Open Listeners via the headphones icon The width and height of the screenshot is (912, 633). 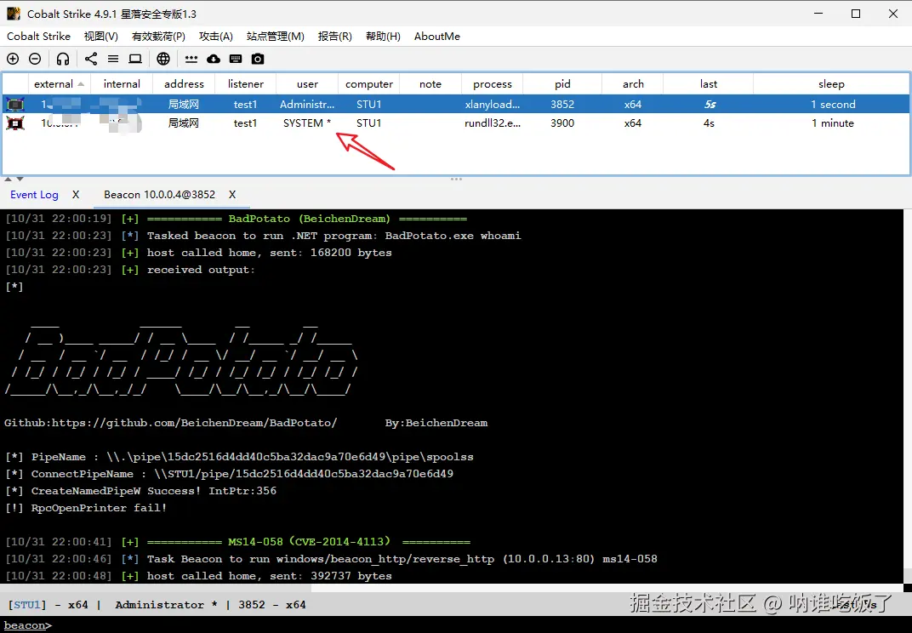[63, 59]
